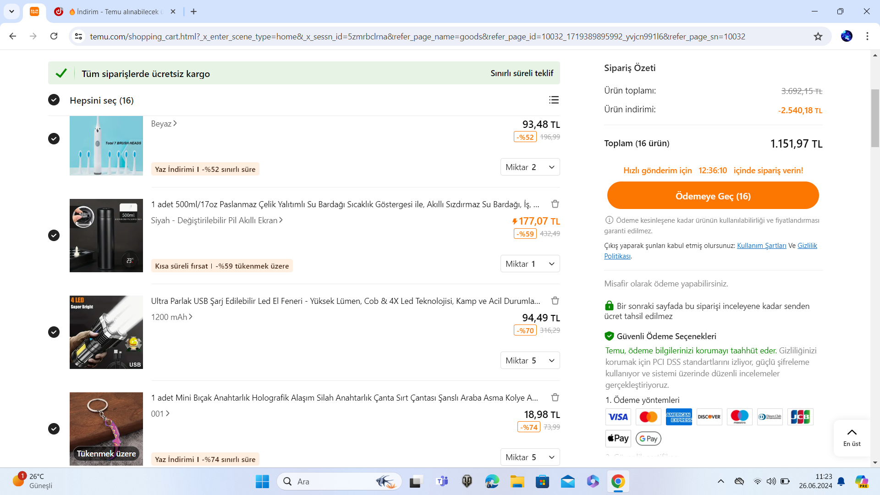View site information icon in address bar
This screenshot has height=495, width=880.
click(x=78, y=36)
